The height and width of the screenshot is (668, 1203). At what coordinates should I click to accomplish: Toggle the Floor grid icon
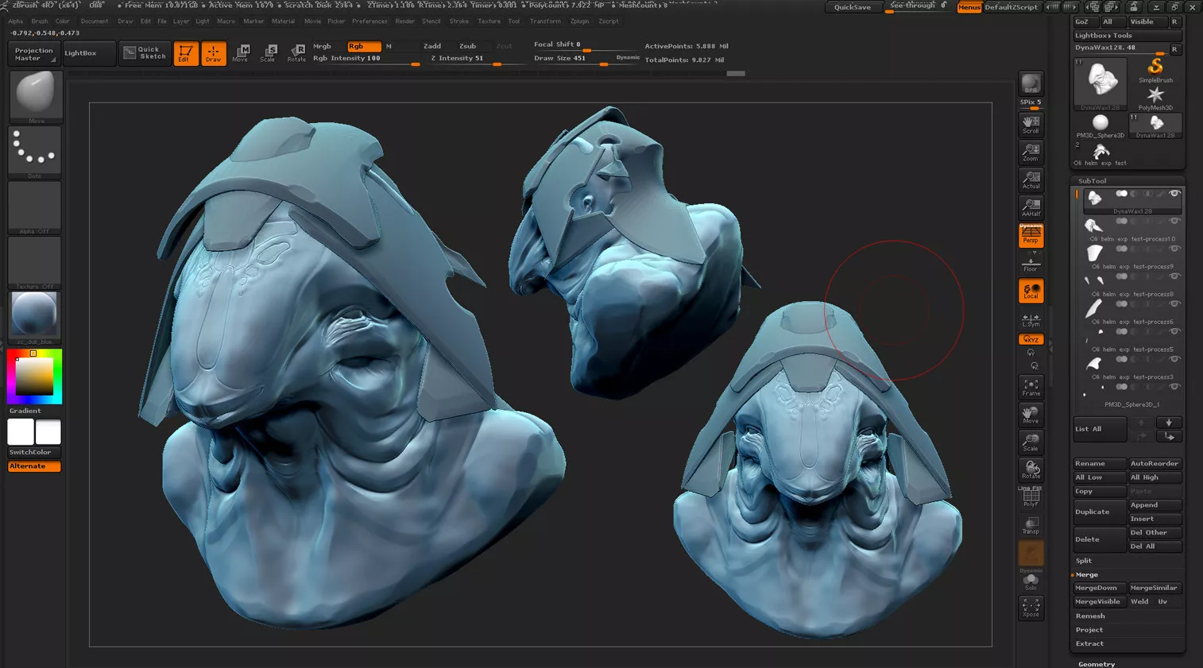click(x=1031, y=264)
